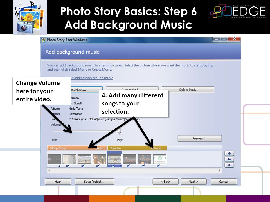The width and height of the screenshot is (270, 202).
Task: Click the 'Add background music' heading
Action: point(73,52)
